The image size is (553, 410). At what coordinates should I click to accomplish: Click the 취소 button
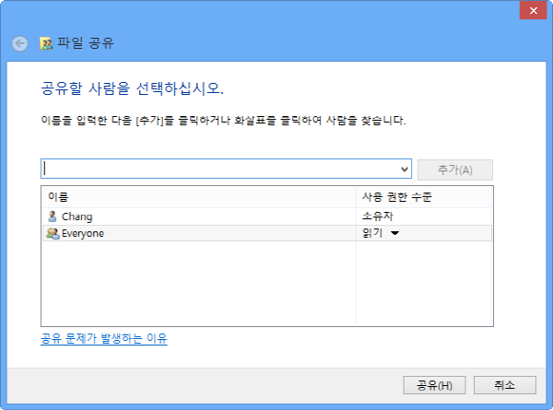coord(505,385)
